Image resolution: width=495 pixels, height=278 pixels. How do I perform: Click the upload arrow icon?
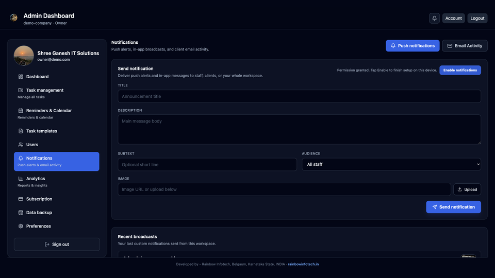point(459,189)
